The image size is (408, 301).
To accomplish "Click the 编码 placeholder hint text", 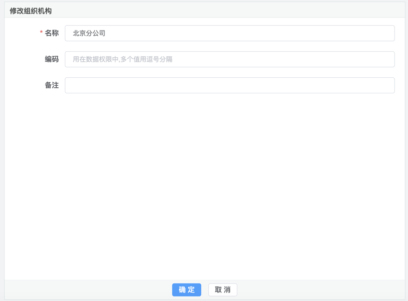I will click(x=122, y=59).
